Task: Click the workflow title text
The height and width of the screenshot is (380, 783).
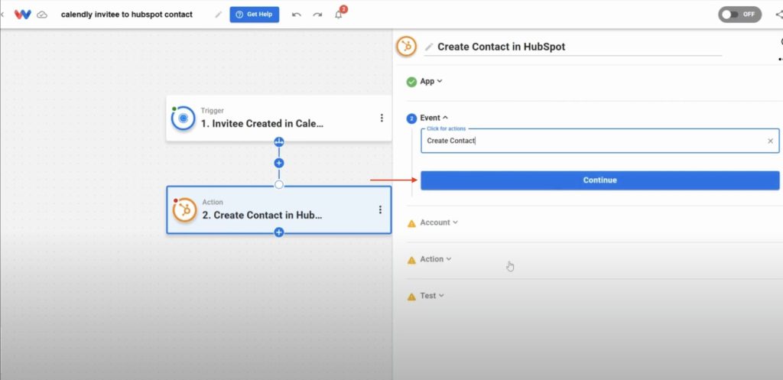Action: click(127, 15)
